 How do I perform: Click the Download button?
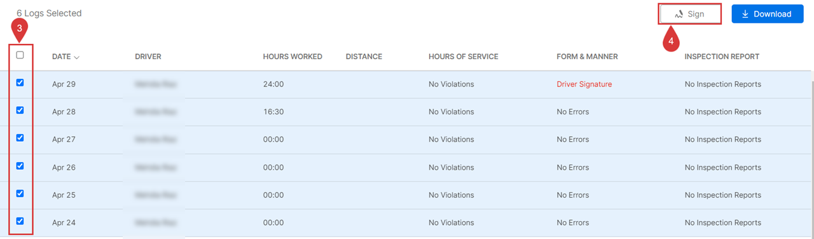pos(766,14)
